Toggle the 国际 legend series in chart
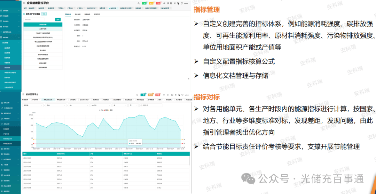Screen dimensions: 376x194 pos(111,110)
